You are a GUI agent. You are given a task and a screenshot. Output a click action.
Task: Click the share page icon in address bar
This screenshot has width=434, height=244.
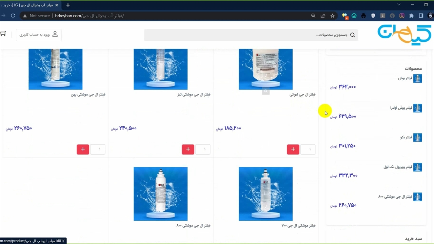point(323,16)
